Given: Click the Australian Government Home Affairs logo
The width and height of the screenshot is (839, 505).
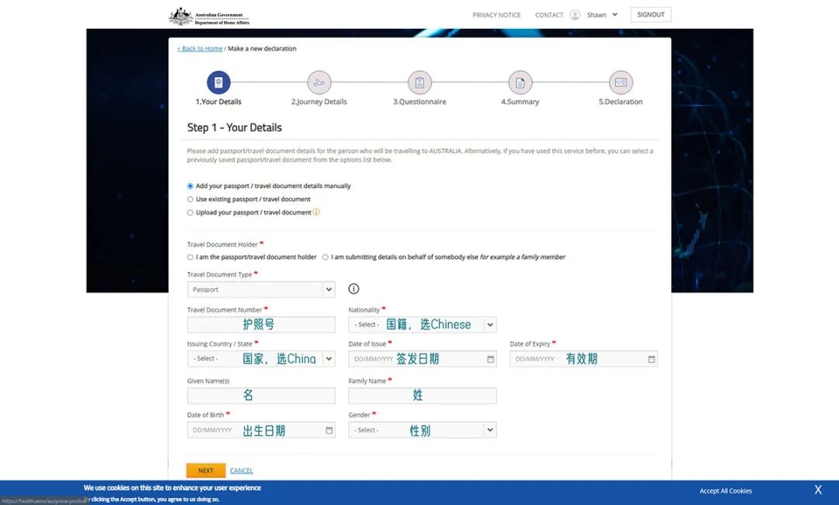Looking at the screenshot, I should pos(209,16).
